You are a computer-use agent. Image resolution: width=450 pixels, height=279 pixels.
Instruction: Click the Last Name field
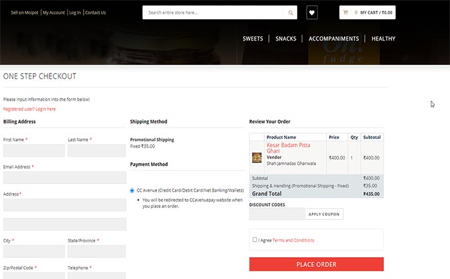point(96,150)
